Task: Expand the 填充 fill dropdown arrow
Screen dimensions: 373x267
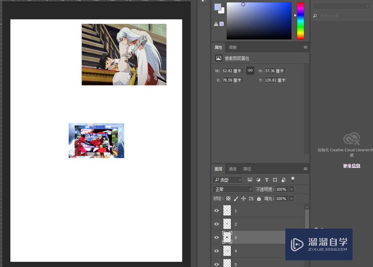Action: click(x=291, y=198)
